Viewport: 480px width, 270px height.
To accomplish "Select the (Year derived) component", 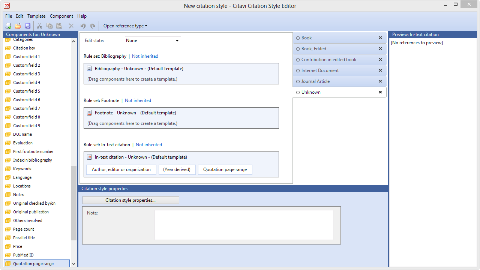I will 177,169.
